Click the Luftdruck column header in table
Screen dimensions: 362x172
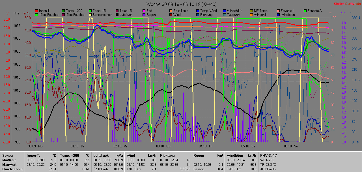pyautogui.click(x=101, y=155)
